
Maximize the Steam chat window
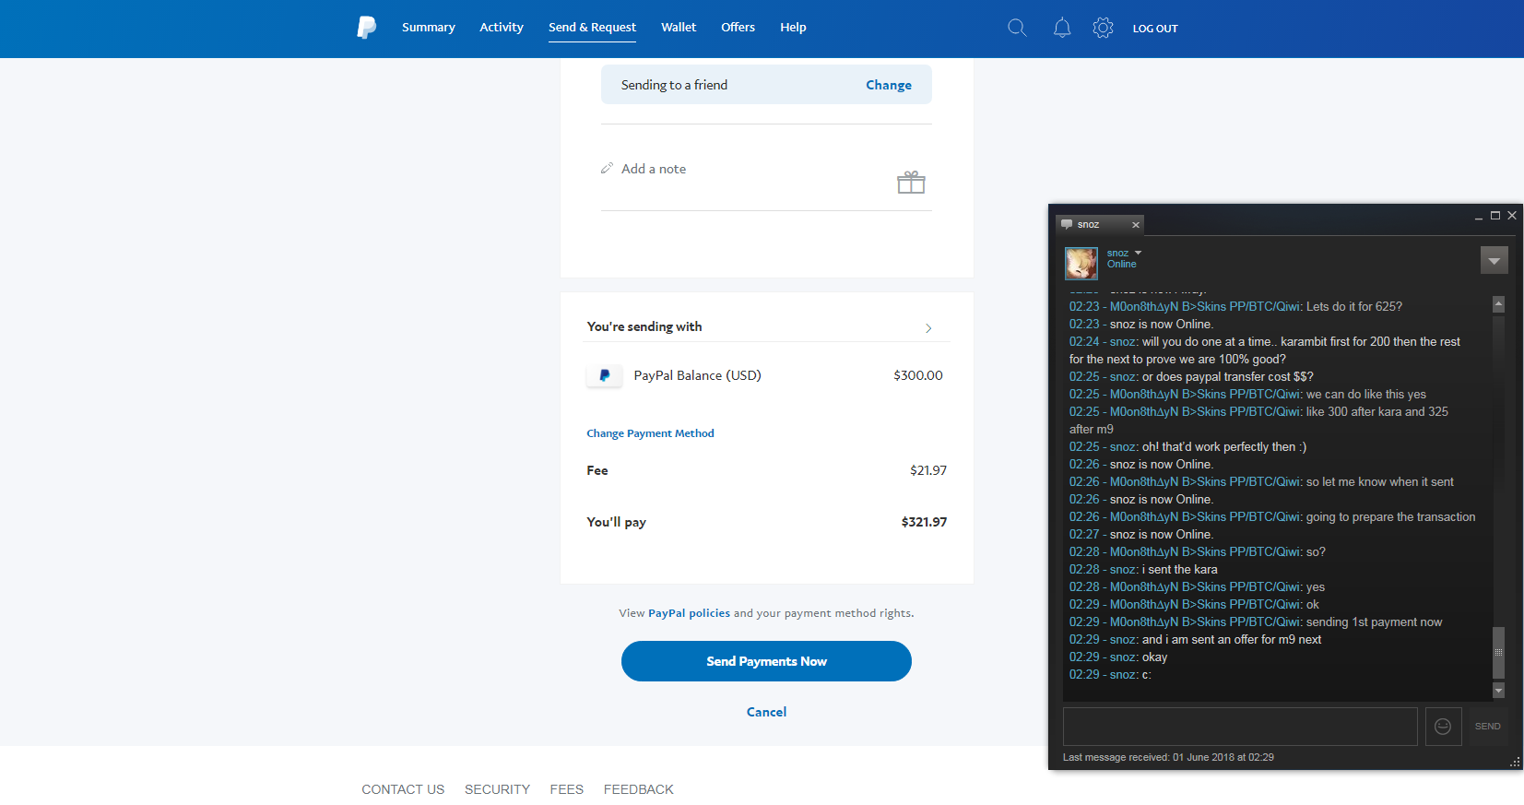1495,216
